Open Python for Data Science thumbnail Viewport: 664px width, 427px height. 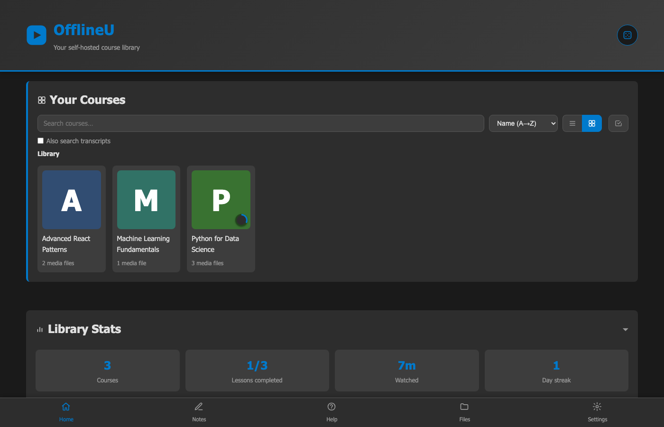pyautogui.click(x=221, y=200)
